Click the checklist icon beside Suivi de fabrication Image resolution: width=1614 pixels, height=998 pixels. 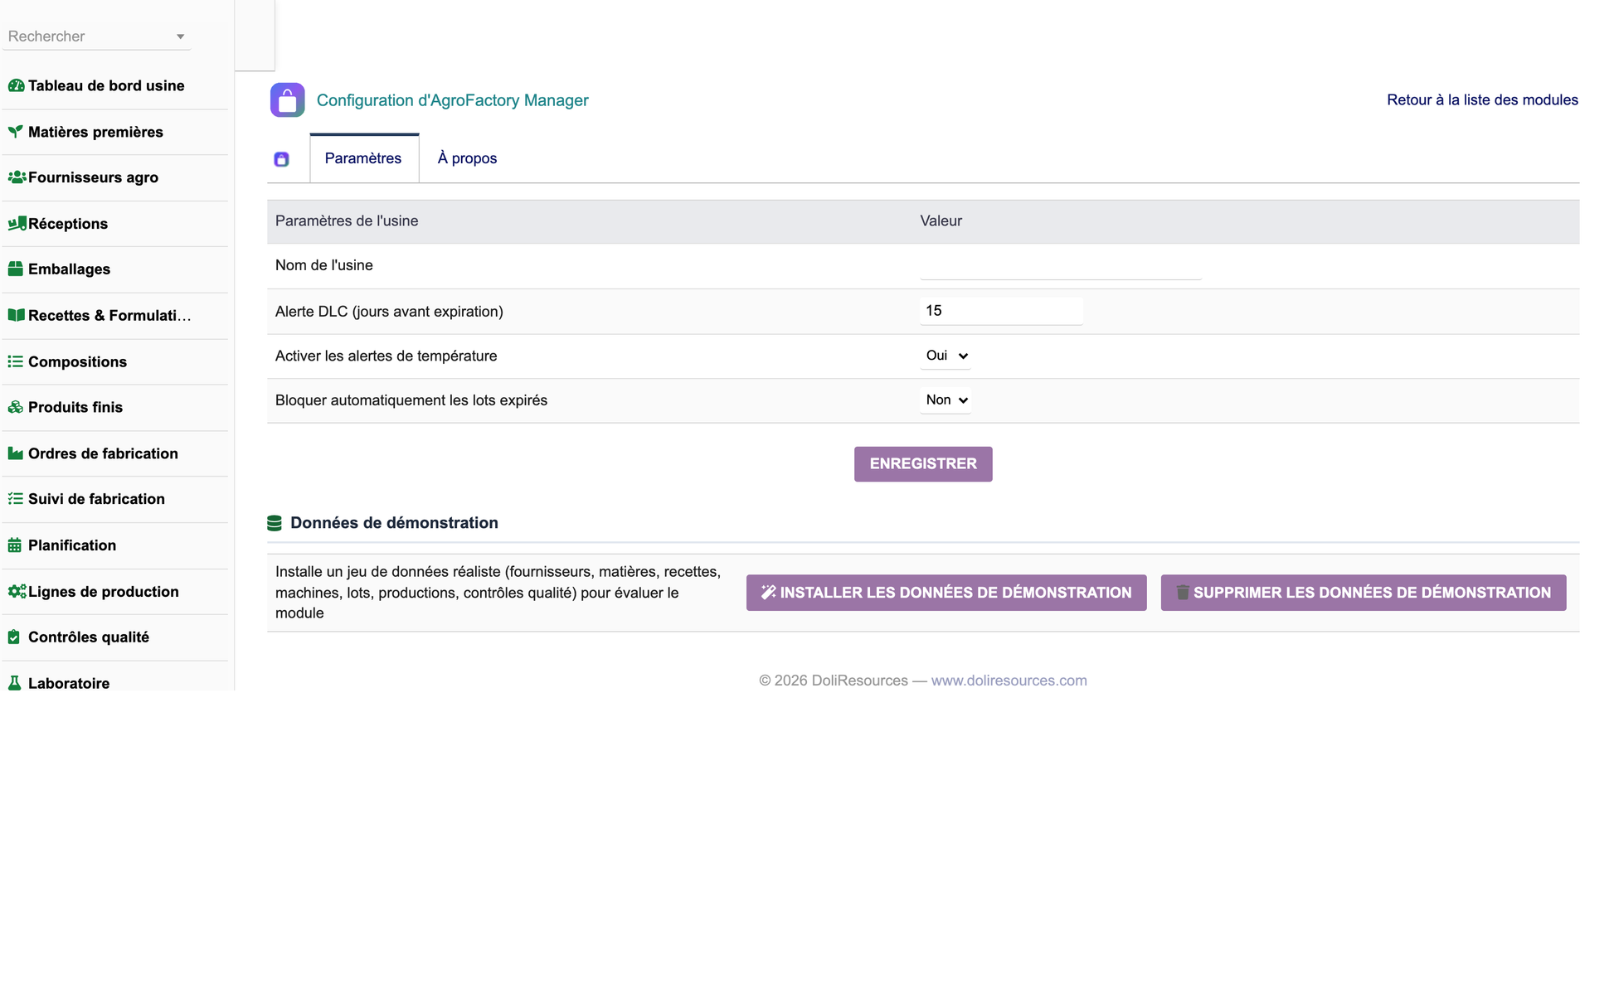[x=16, y=499]
